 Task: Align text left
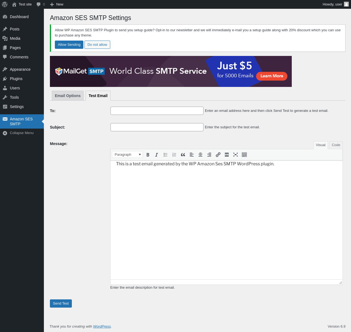(x=192, y=155)
